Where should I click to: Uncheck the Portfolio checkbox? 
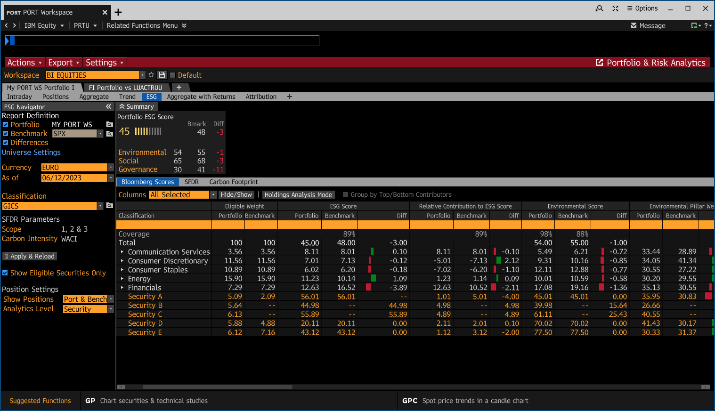pyautogui.click(x=5, y=125)
